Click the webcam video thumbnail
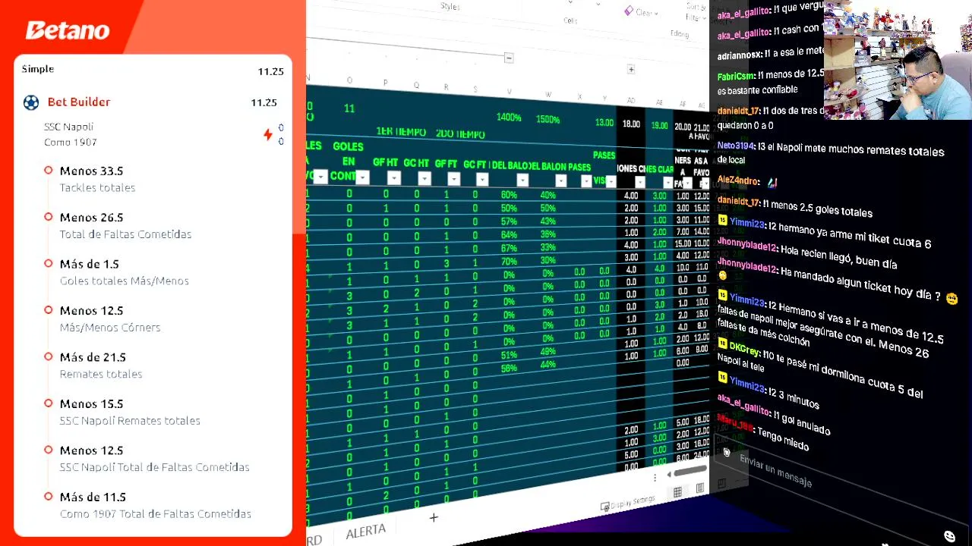 (898, 61)
